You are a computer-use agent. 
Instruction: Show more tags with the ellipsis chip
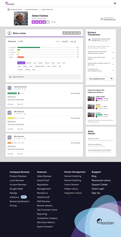click(38, 70)
